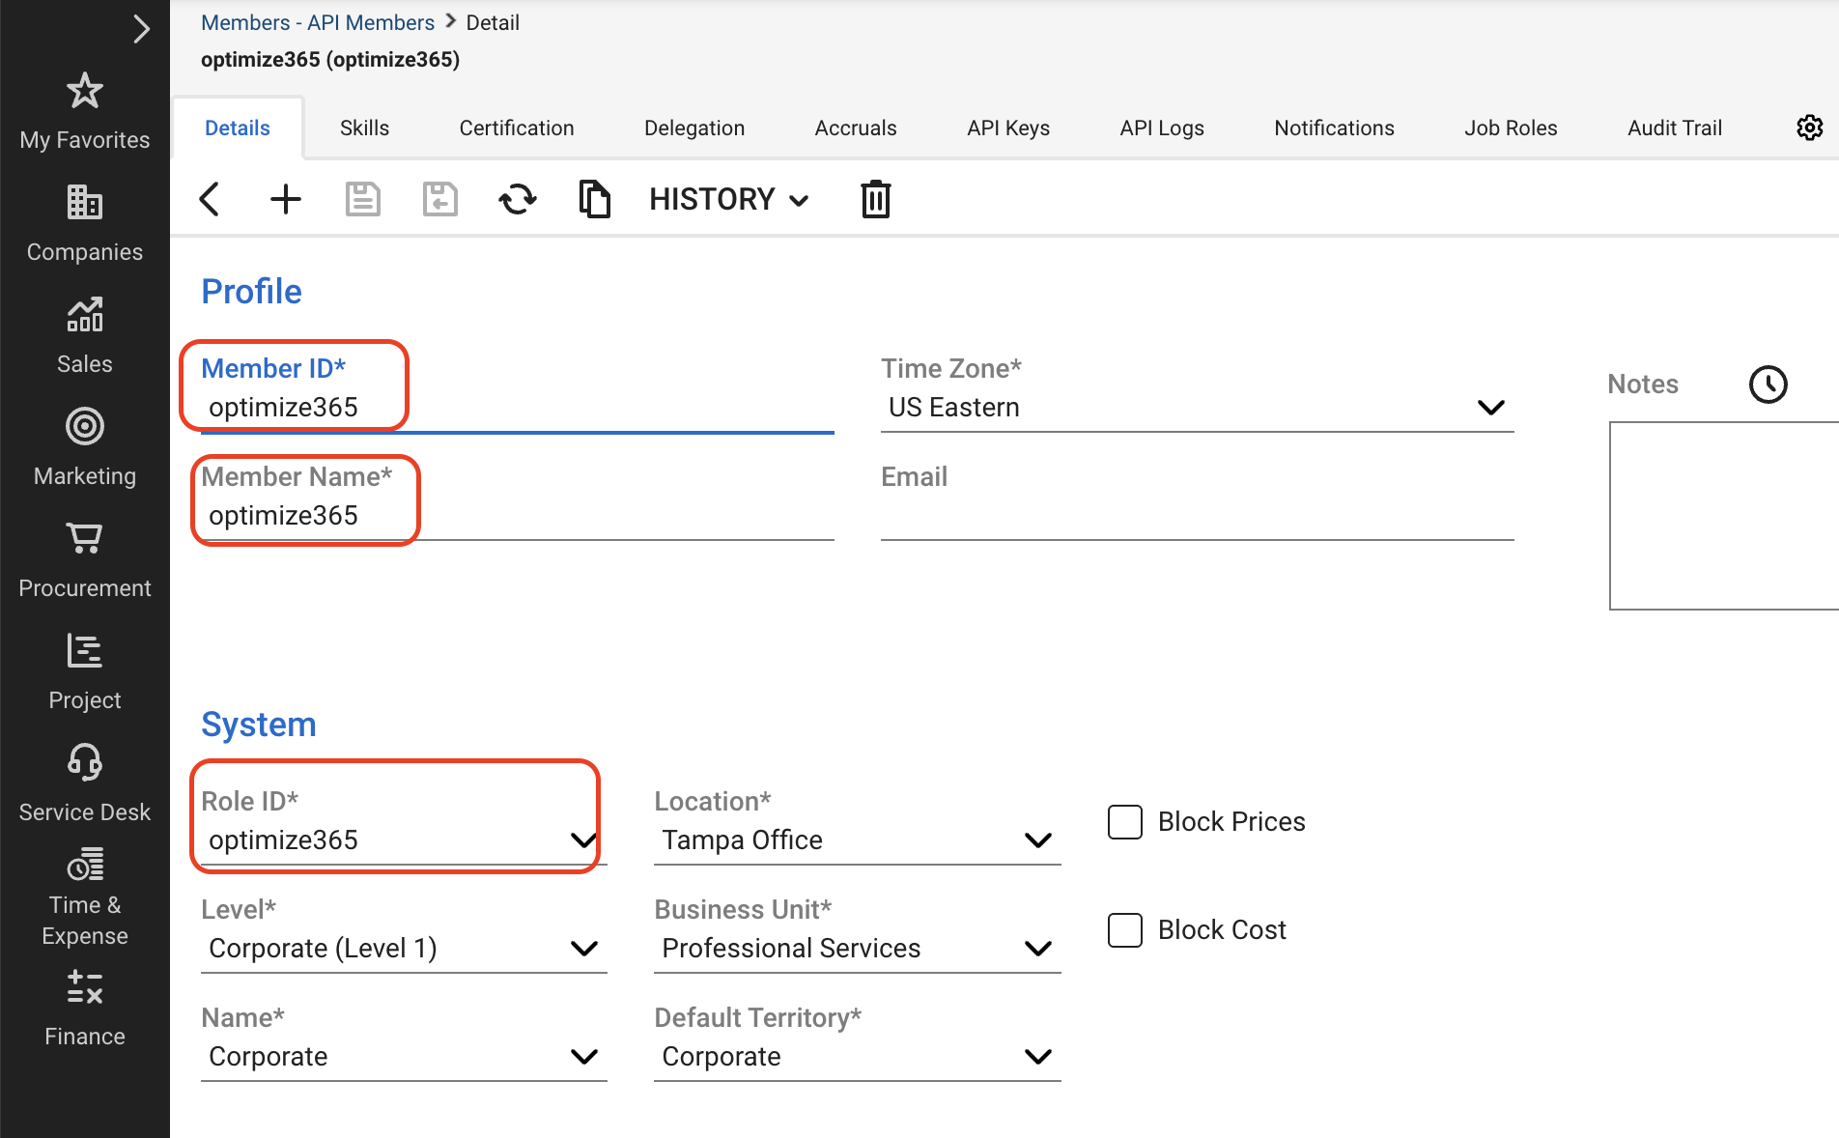Click the Profile section heading
The height and width of the screenshot is (1138, 1839).
pos(251,292)
